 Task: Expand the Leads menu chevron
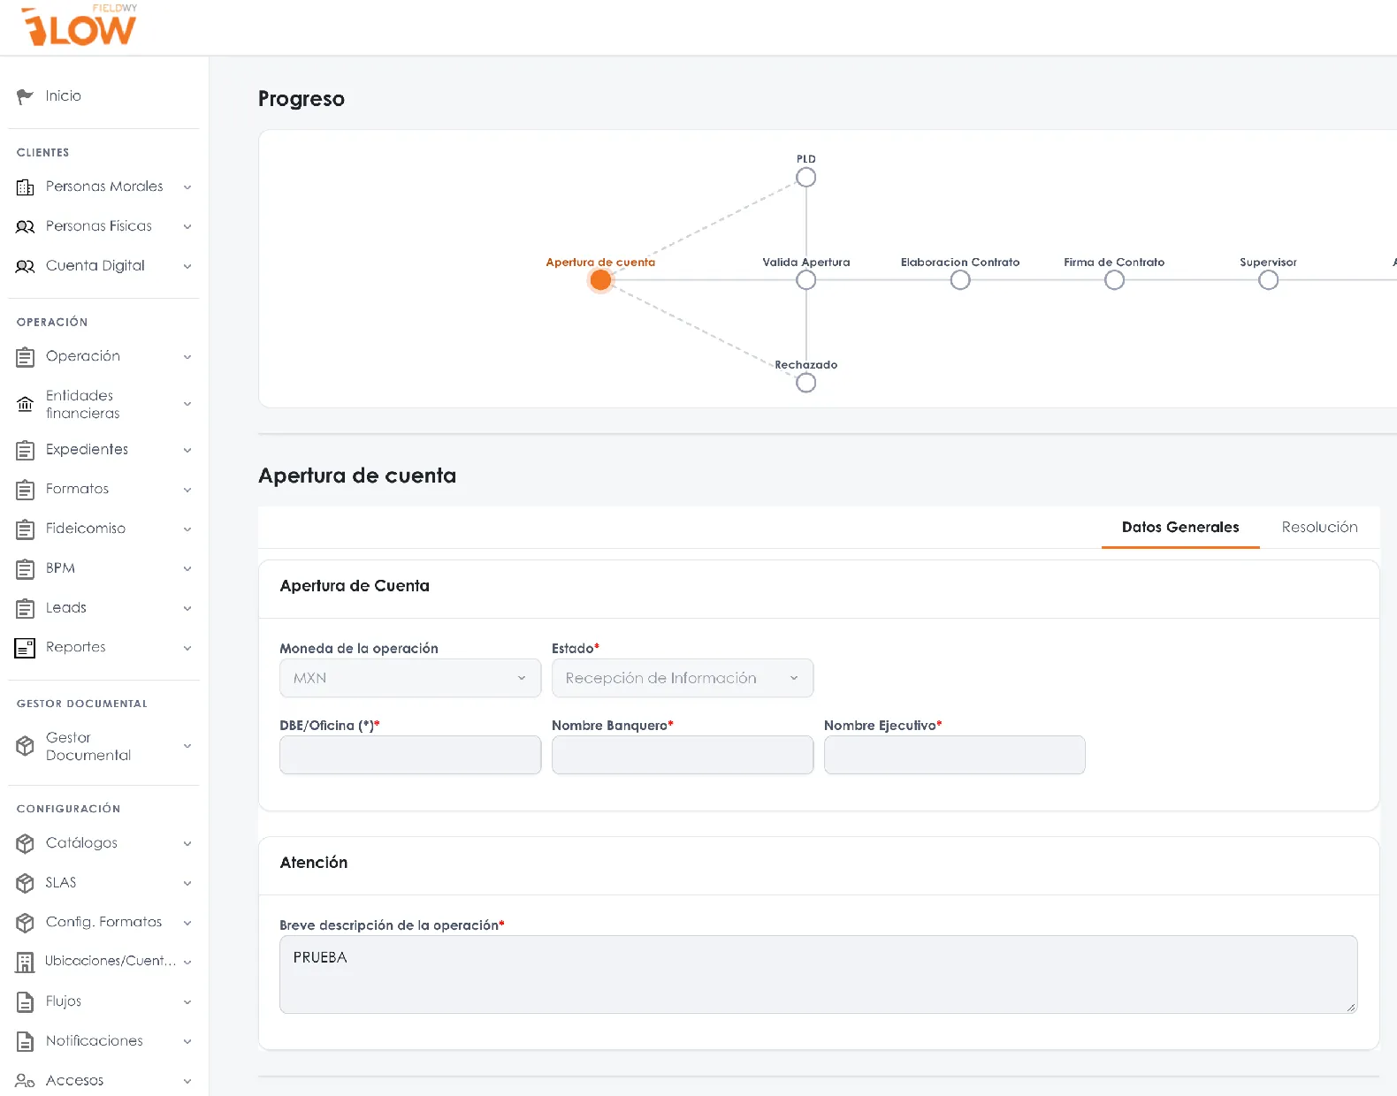click(187, 609)
